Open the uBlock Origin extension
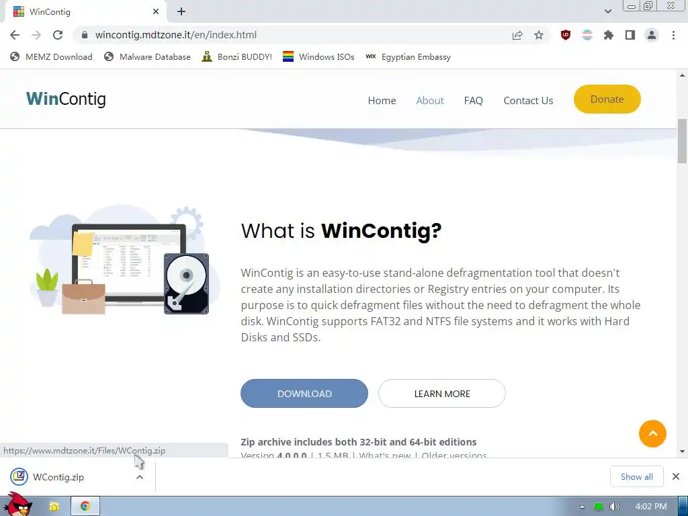The height and width of the screenshot is (516, 688). 566,35
